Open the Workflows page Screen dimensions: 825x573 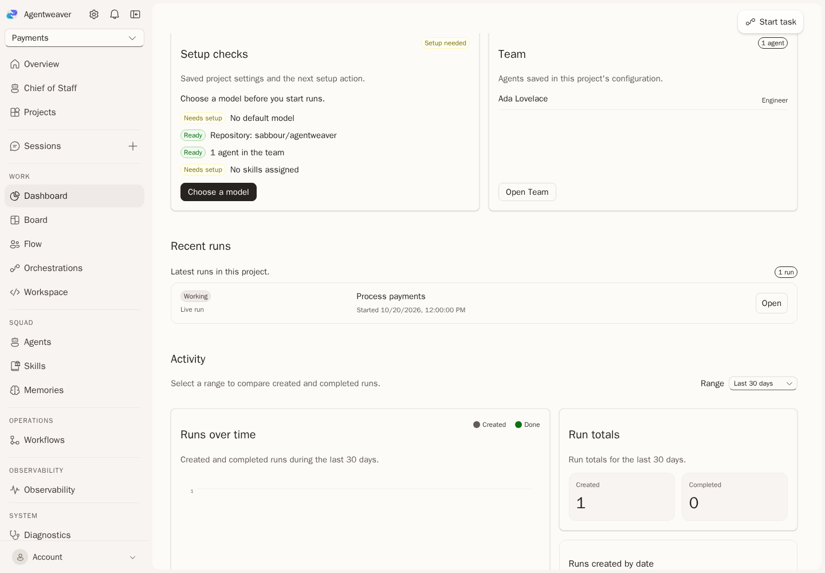click(74, 440)
